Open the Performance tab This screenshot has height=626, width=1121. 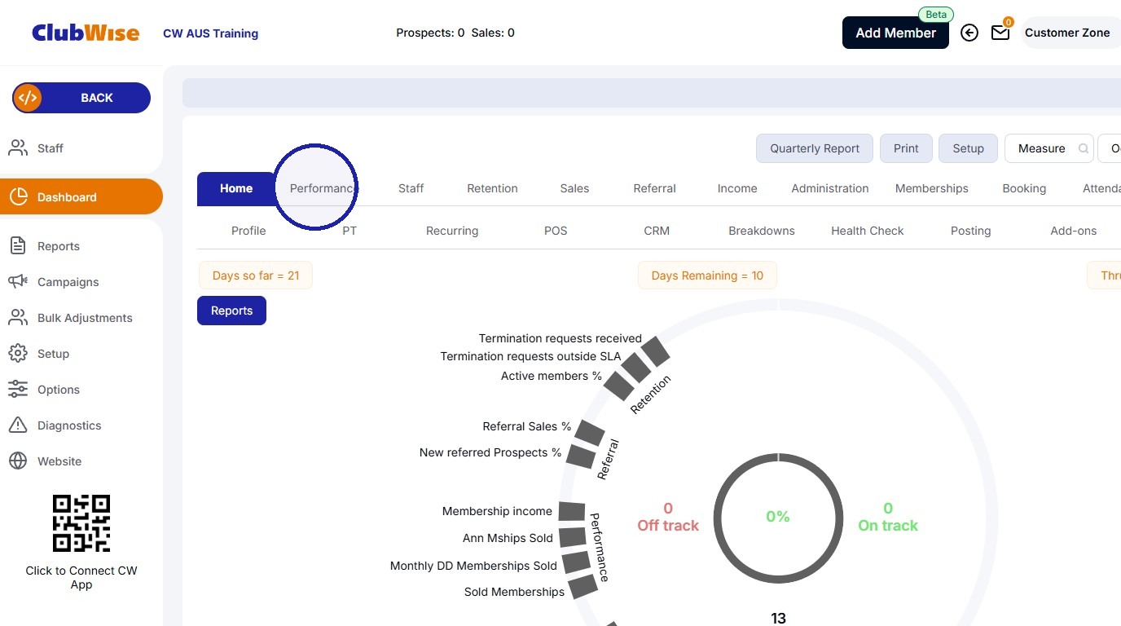(323, 188)
